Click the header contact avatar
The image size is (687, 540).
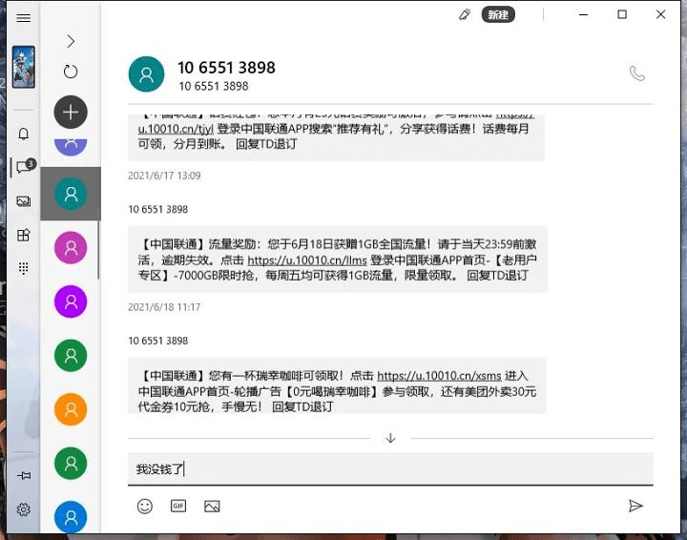point(146,74)
